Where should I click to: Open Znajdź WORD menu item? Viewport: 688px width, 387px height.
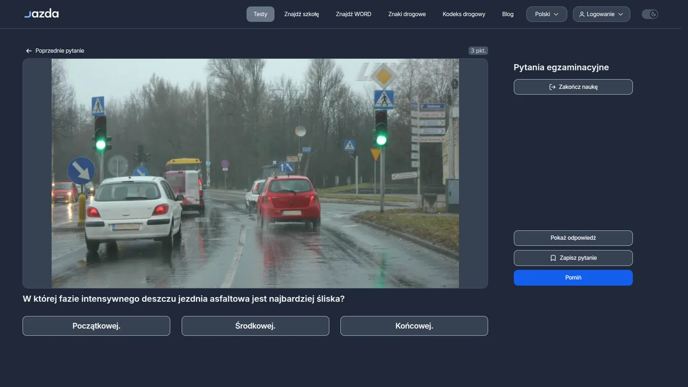click(354, 14)
